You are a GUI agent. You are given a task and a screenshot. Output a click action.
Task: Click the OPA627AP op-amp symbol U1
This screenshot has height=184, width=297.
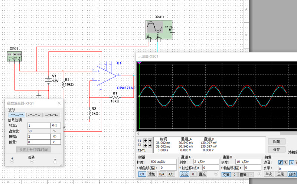pos(106,76)
